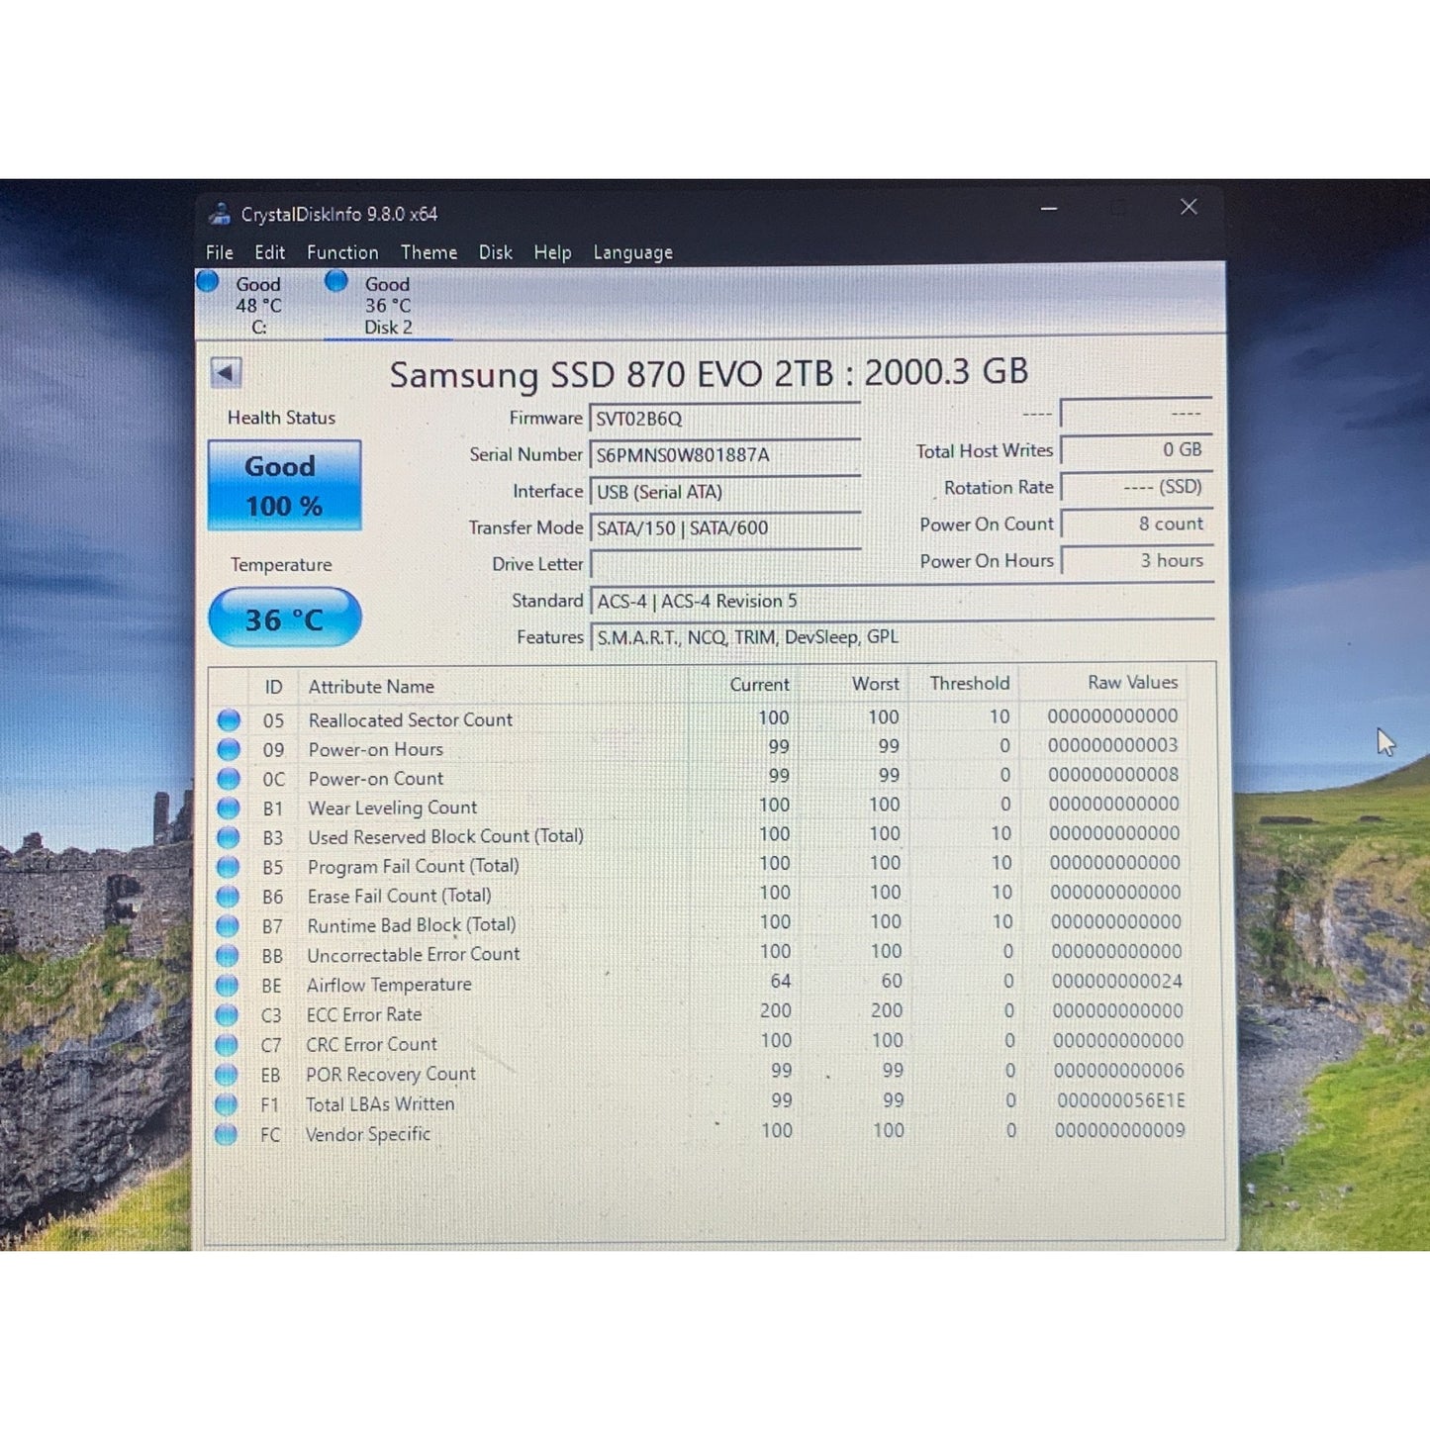The image size is (1430, 1430).
Task: Open the Language menu
Action: [632, 252]
